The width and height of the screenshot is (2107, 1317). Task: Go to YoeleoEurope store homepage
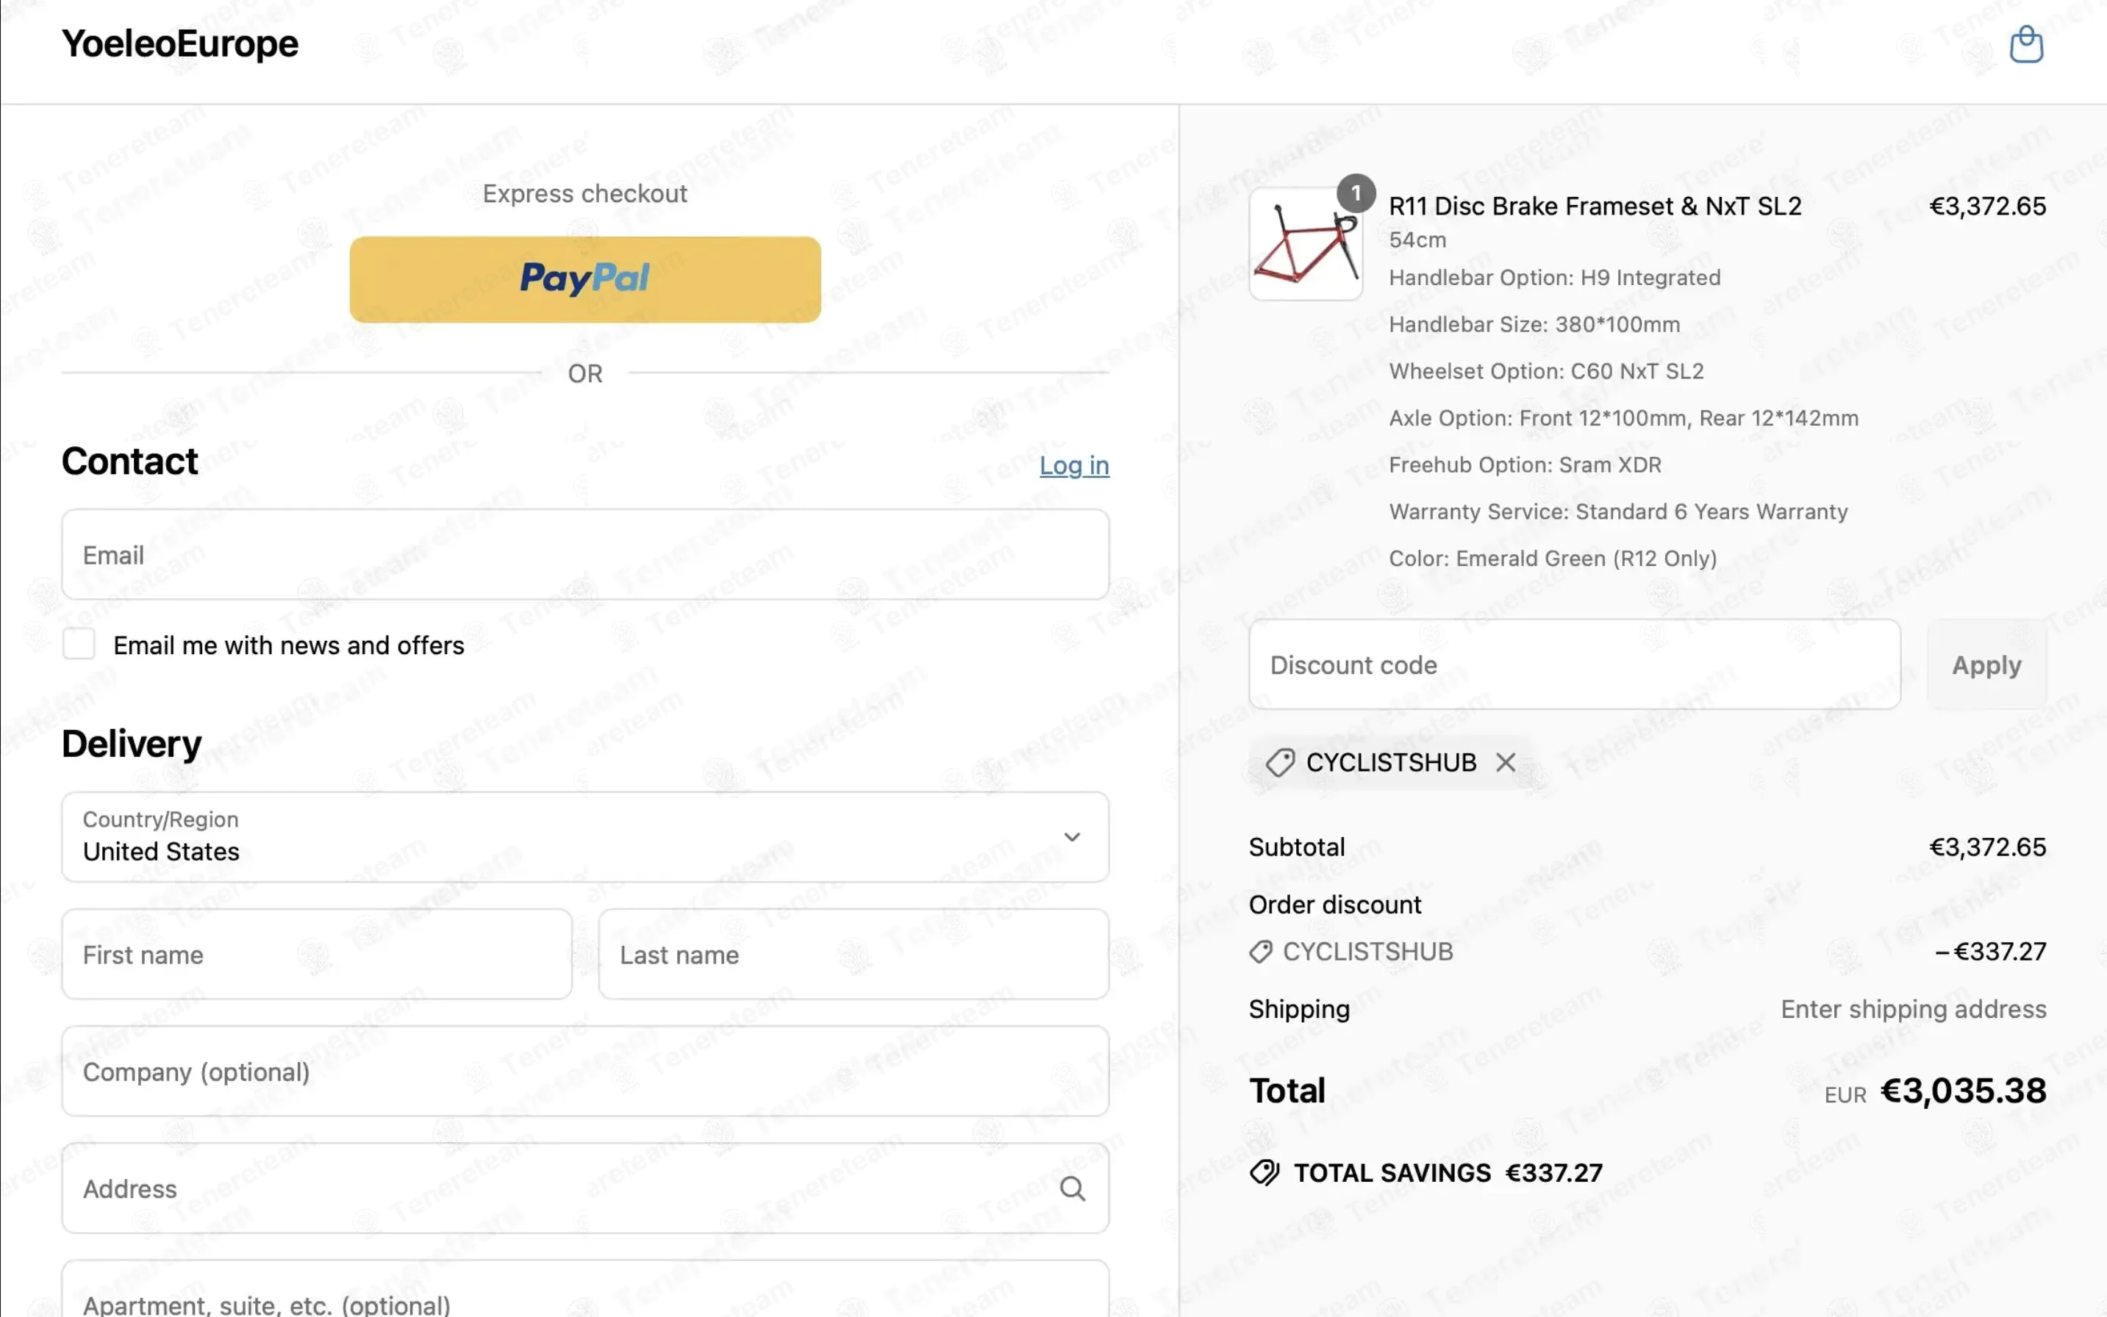(x=179, y=43)
